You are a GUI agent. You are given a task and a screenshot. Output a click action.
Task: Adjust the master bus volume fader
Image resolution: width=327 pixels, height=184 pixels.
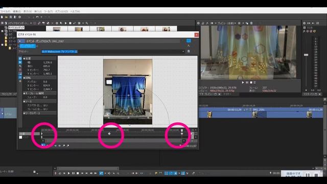[306, 55]
